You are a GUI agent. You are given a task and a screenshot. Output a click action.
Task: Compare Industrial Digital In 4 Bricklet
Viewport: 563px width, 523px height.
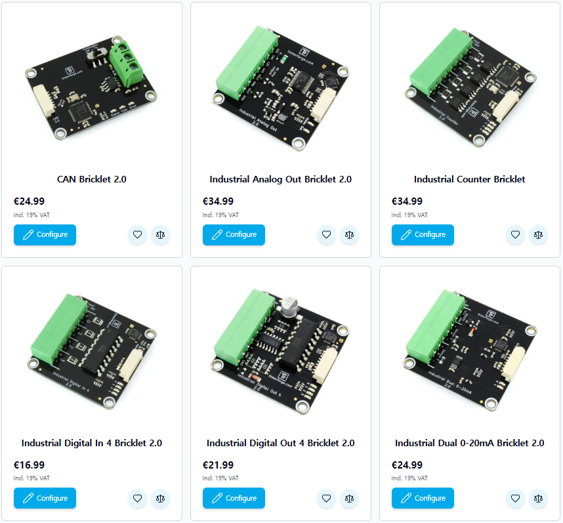tap(160, 498)
